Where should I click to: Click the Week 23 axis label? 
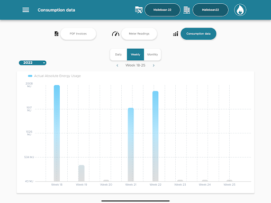coord(180,184)
